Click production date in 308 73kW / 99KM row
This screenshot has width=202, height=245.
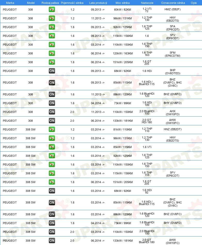98,103
